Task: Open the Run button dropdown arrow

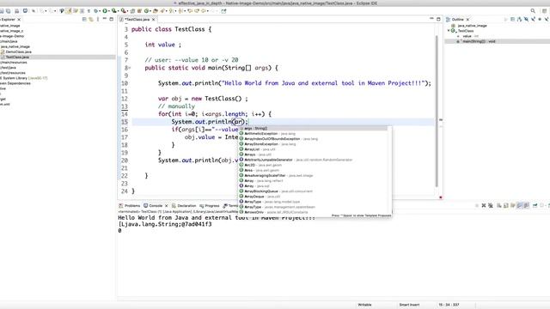Action: pyautogui.click(x=109, y=11)
